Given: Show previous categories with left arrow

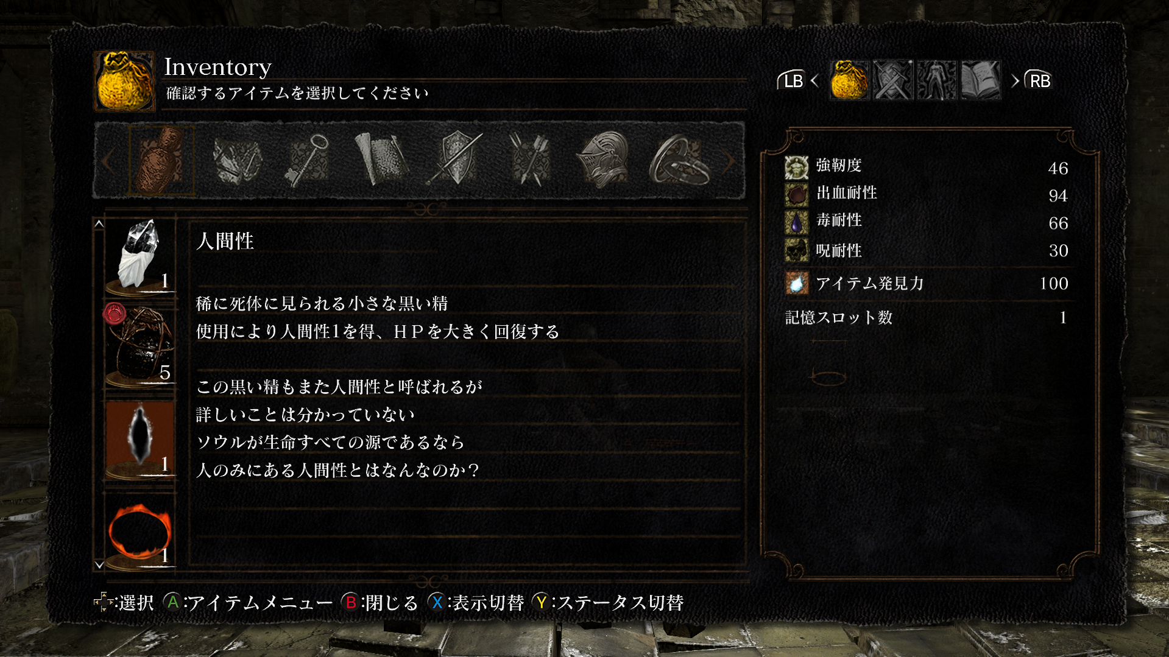Looking at the screenshot, I should click(108, 161).
